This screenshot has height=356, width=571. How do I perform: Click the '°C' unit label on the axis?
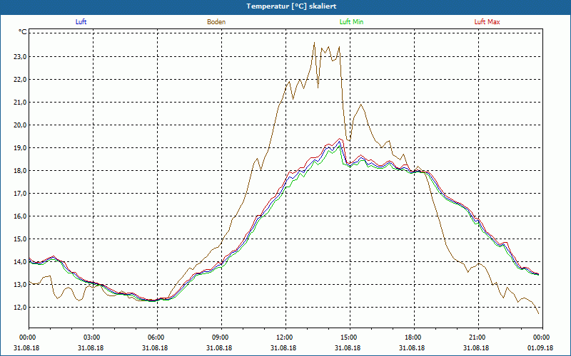point(23,32)
